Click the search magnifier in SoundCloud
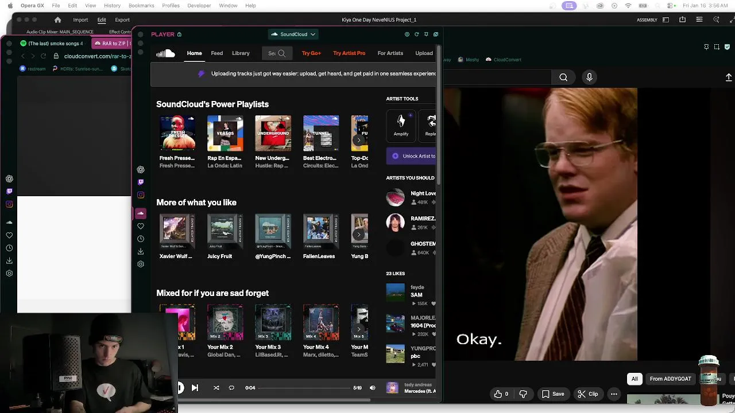Image resolution: width=735 pixels, height=413 pixels. pos(281,53)
